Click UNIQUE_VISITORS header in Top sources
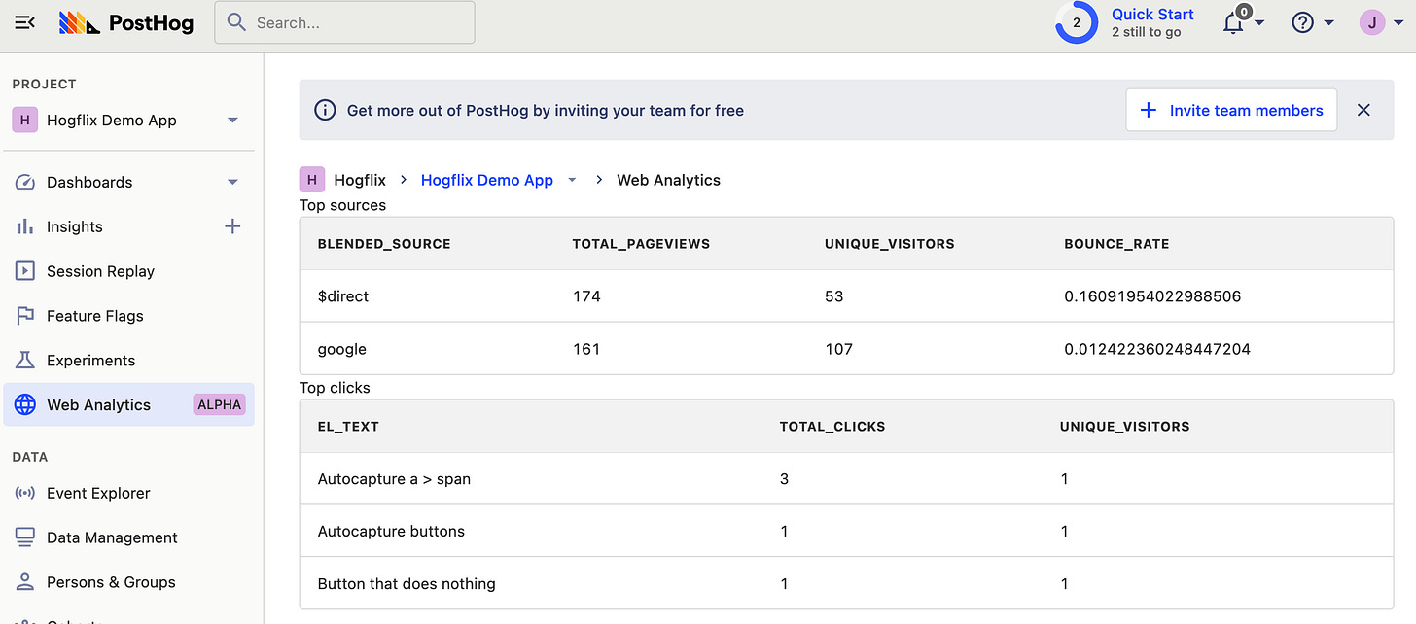1416x624 pixels. 890,244
